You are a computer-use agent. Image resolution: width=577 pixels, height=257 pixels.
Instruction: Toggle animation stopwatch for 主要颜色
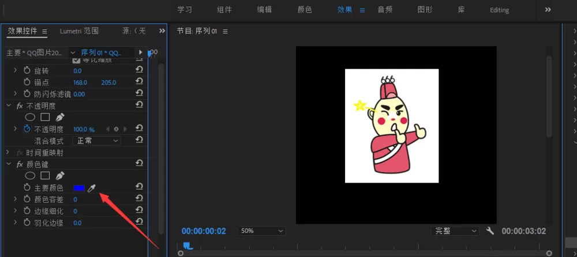click(27, 188)
